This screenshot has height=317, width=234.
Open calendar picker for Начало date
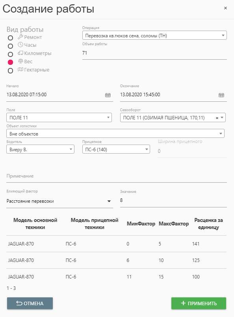click(108, 95)
